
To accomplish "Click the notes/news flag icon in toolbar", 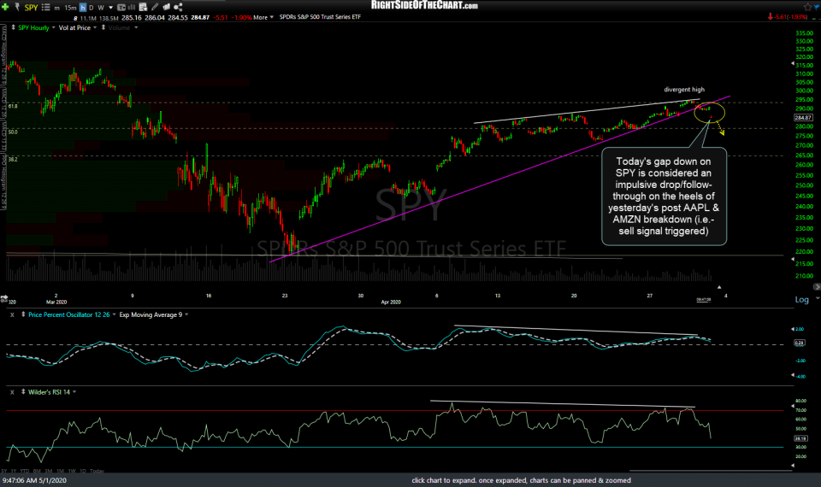I will click(167, 7).
